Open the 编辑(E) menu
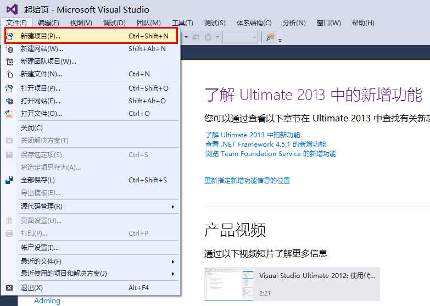 click(48, 23)
